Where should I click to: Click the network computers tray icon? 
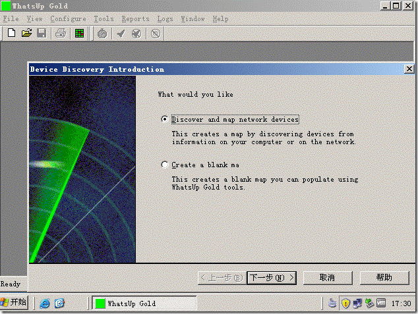(357, 303)
